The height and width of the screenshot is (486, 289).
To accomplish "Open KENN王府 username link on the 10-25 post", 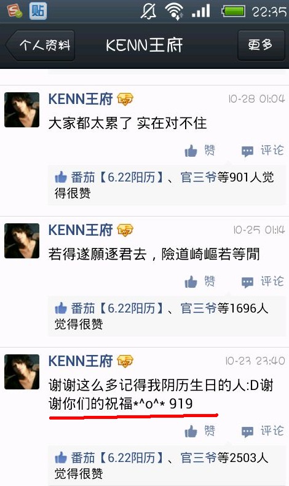I will 81,230.
